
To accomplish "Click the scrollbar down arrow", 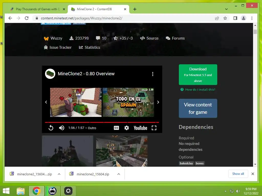I will click(255, 164).
